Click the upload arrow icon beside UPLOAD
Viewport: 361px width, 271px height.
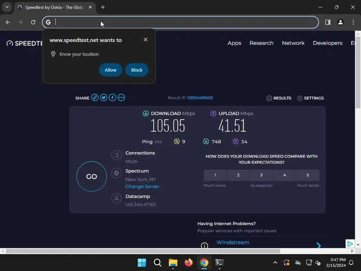pos(213,113)
